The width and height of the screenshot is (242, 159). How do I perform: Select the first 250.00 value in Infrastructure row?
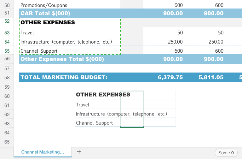tap(175, 42)
